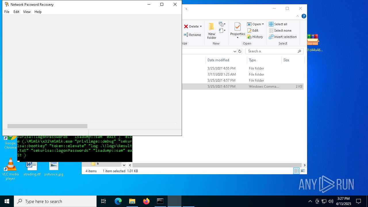The width and height of the screenshot is (368, 207).
Task: Open Task View from taskbar
Action: pos(103,201)
